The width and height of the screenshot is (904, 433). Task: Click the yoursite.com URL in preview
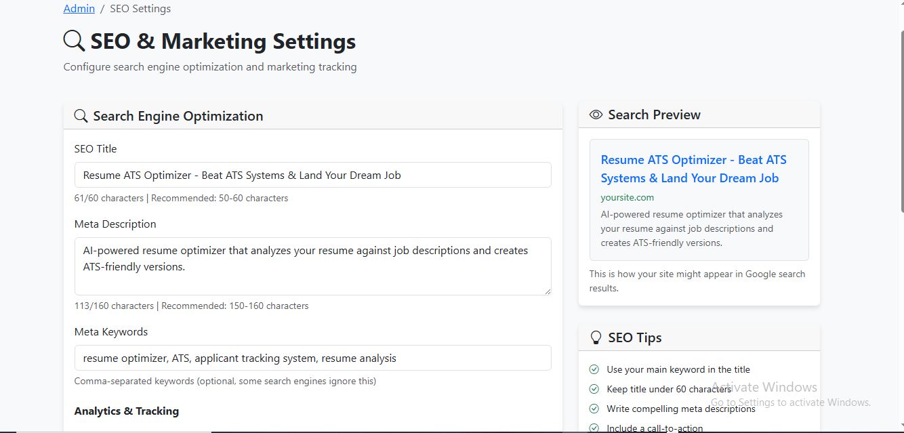[627, 197]
